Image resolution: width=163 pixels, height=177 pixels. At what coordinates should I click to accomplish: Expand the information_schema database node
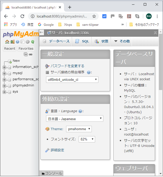pyautogui.click(x=4, y=67)
